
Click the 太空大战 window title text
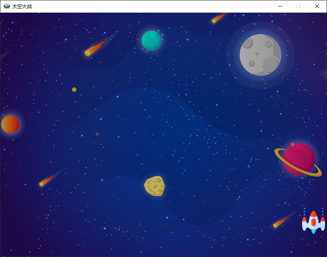point(22,7)
